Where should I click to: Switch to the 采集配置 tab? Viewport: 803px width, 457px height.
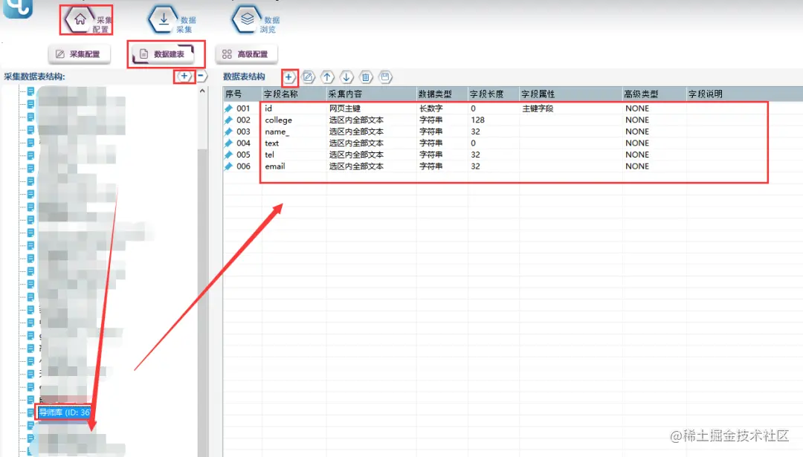point(79,54)
